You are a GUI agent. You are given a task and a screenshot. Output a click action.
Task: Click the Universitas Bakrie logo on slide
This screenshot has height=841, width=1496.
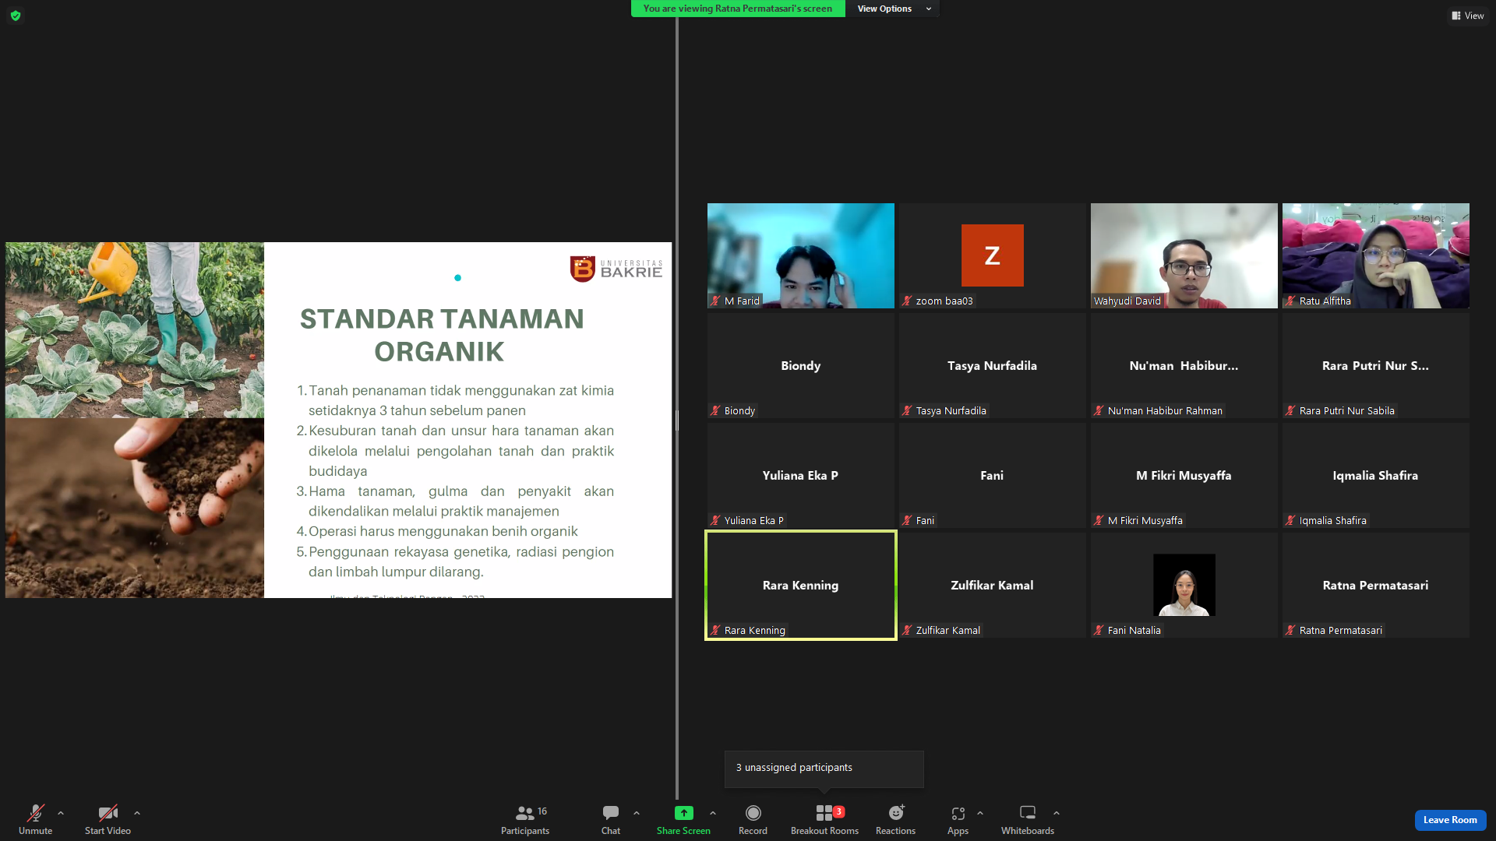pos(616,269)
